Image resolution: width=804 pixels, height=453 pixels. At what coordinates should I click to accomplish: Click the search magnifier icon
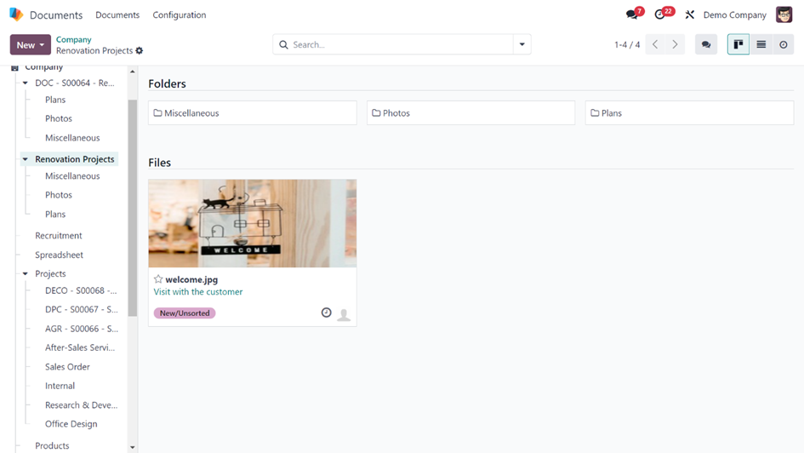(x=283, y=44)
